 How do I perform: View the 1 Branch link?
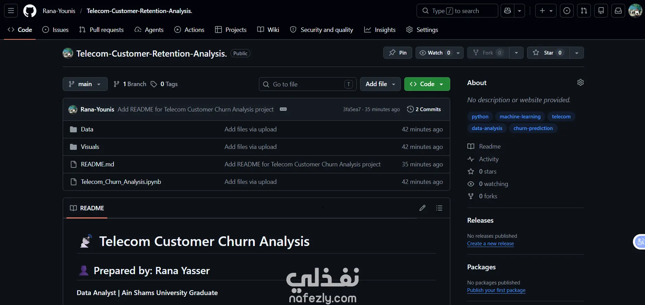click(130, 84)
